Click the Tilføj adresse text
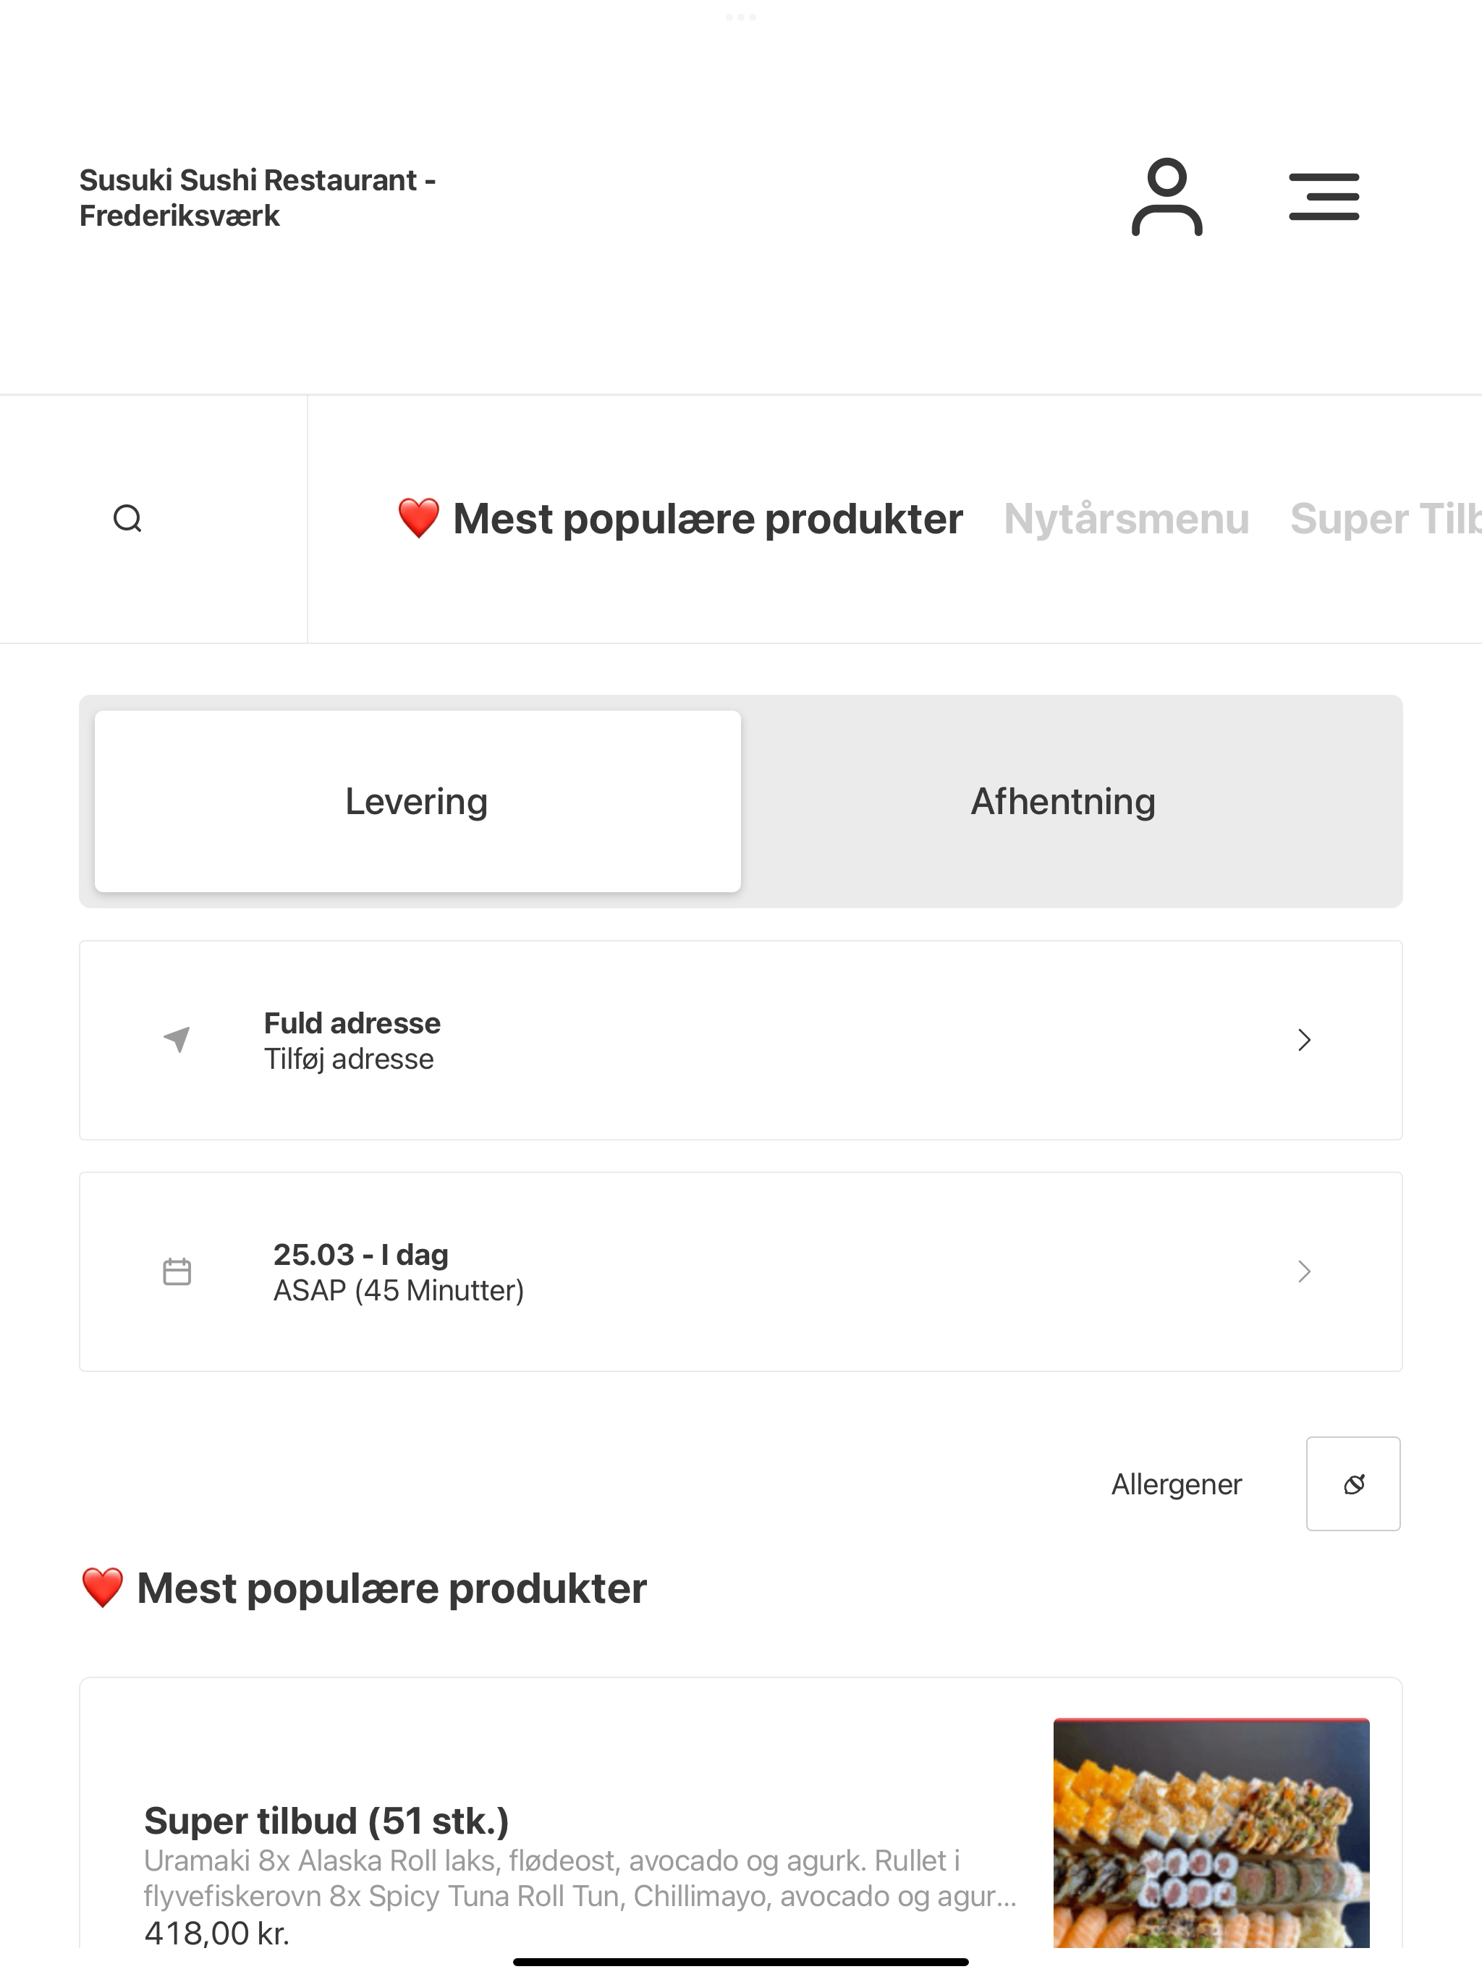The width and height of the screenshot is (1482, 1977). [x=349, y=1059]
